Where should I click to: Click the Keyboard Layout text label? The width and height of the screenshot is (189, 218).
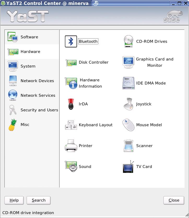[x=96, y=125]
